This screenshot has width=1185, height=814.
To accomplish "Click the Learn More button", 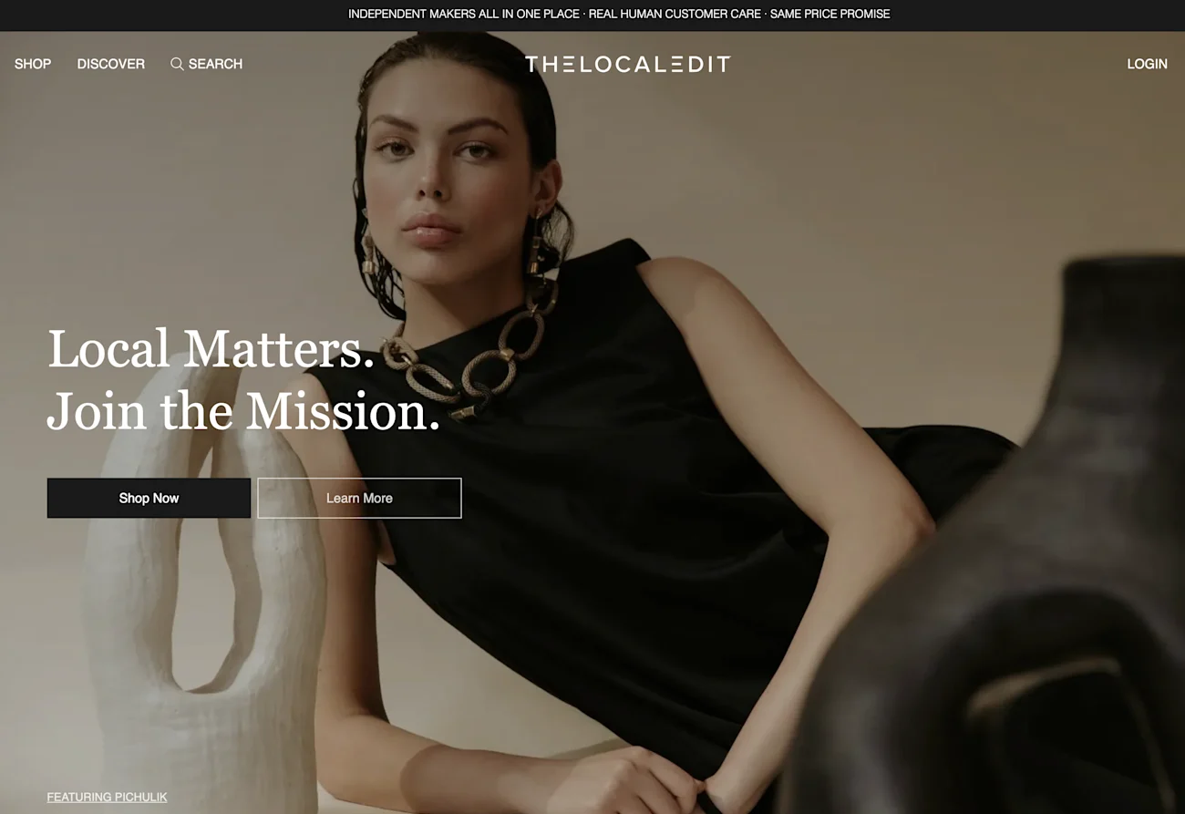I will point(359,498).
